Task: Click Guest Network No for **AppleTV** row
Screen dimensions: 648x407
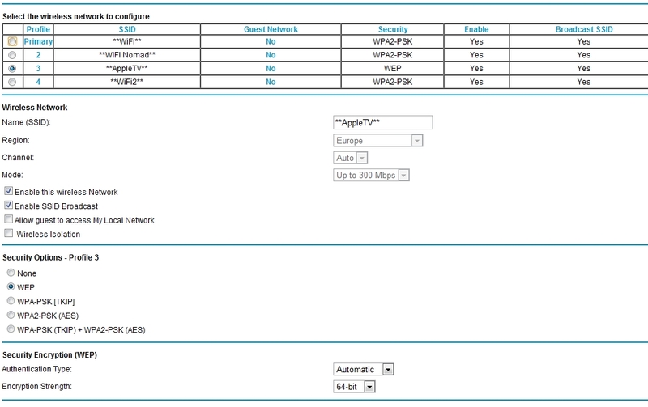Action: coord(271,69)
